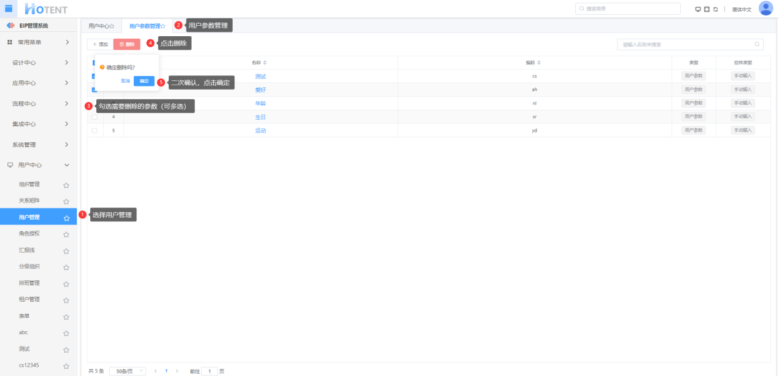Check the checkbox for the 生日 row
779x376 pixels.
pyautogui.click(x=95, y=117)
